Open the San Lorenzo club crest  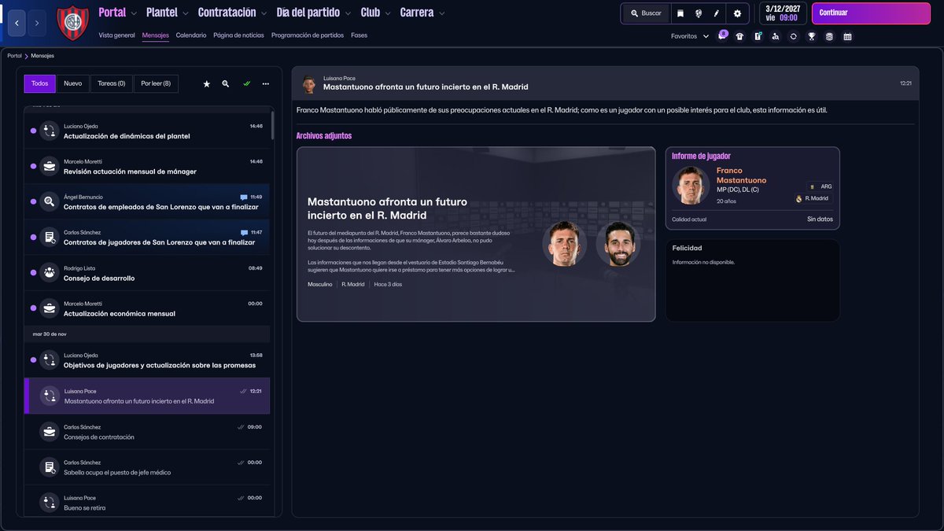(72, 23)
